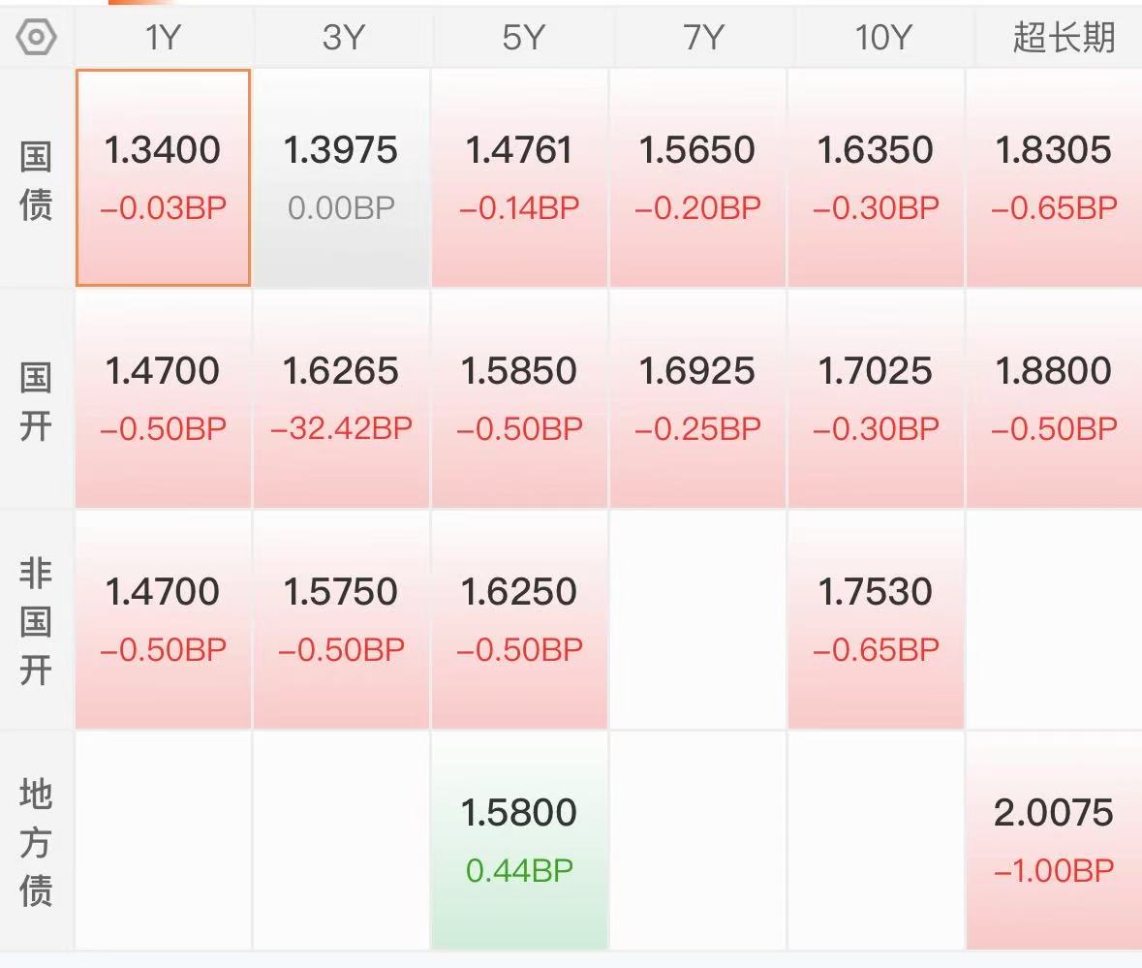The image size is (1142, 968).
Task: Open 地方债 5Y green cell 1.5800
Action: [520, 840]
